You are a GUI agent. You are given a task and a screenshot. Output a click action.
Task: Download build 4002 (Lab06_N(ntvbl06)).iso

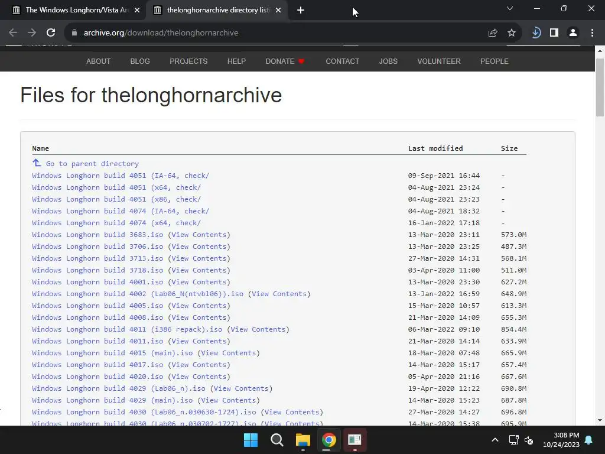[138, 294]
